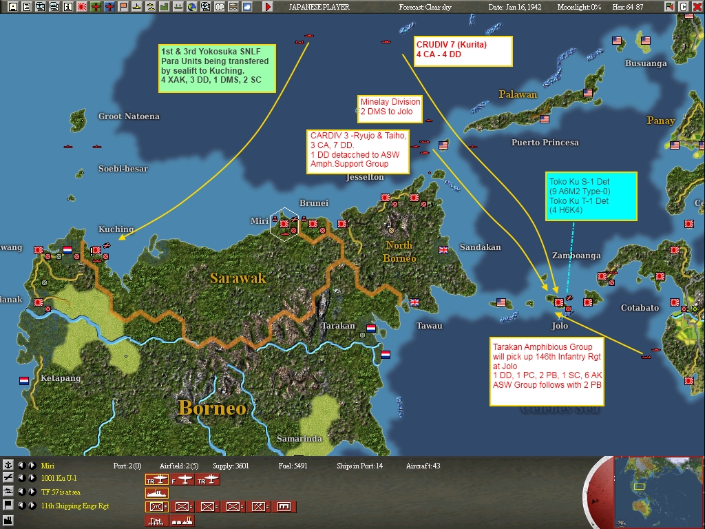
Task: Click the red plane on blue background icon
Action: click(x=109, y=7)
